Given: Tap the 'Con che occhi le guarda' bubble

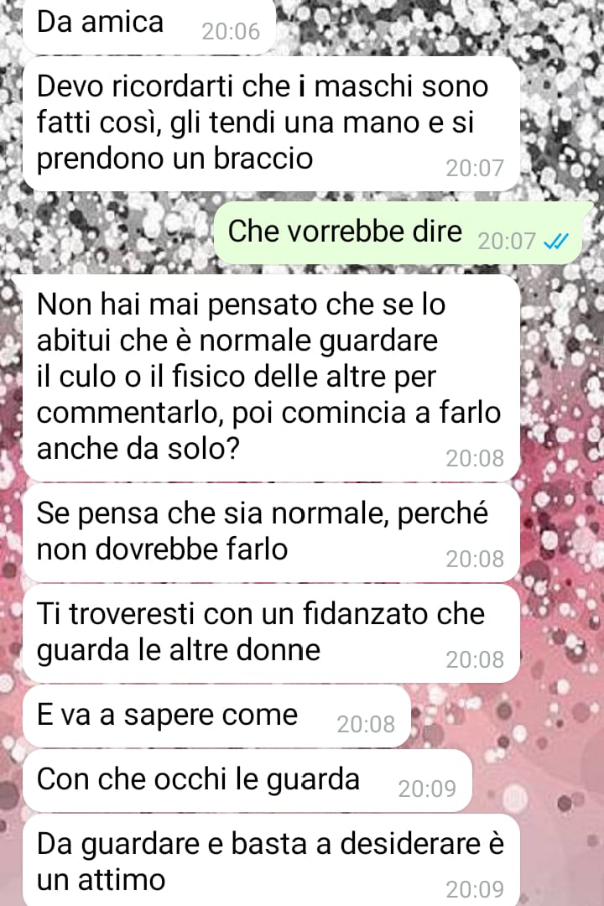Looking at the screenshot, I should tap(247, 781).
